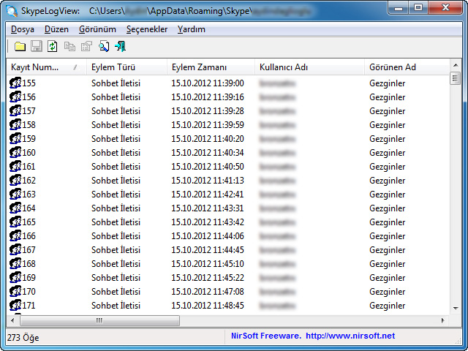Select chat icon of record 155
The image size is (468, 351).
(x=15, y=83)
